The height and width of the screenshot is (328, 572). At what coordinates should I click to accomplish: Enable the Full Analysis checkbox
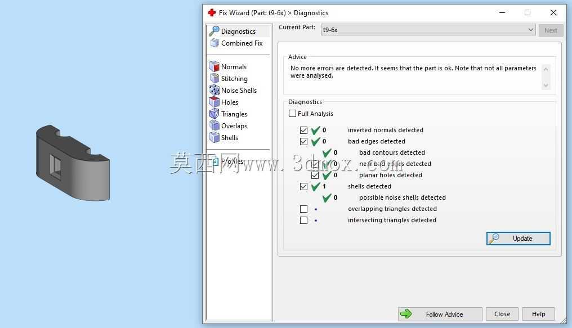click(x=292, y=113)
